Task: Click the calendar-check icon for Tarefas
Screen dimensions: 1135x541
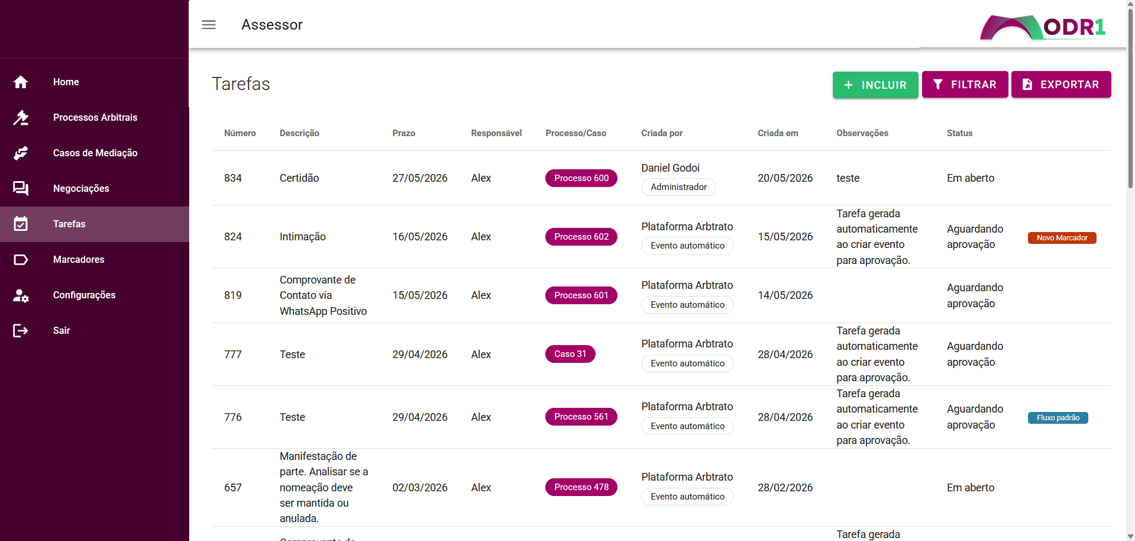Action: (21, 224)
